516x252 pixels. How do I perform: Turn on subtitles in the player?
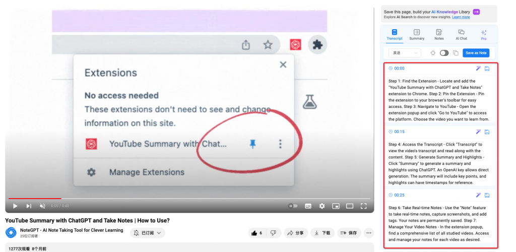[308, 206]
